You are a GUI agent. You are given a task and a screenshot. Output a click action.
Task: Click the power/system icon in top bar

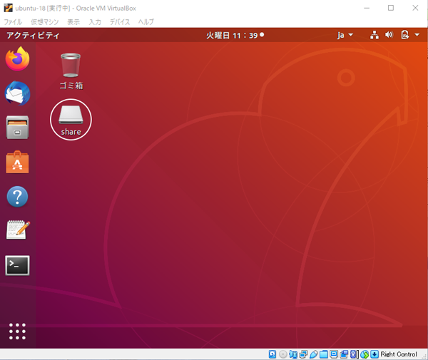click(x=404, y=35)
